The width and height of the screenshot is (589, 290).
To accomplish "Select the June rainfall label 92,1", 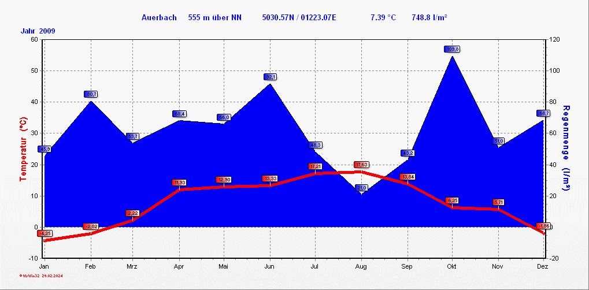I will pyautogui.click(x=271, y=77).
